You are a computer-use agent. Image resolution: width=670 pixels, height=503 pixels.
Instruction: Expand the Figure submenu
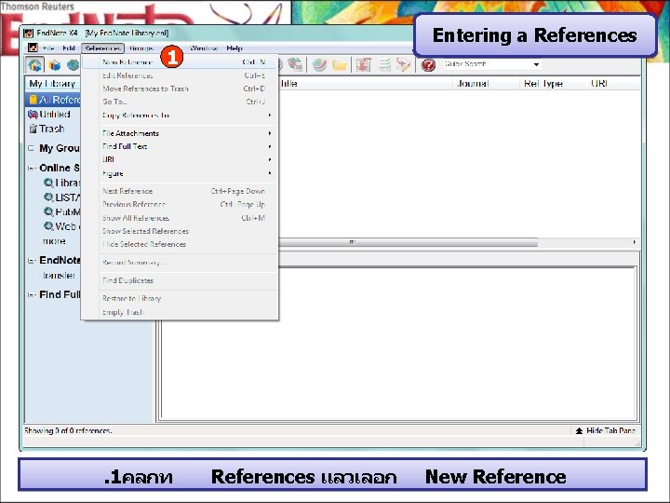click(180, 173)
